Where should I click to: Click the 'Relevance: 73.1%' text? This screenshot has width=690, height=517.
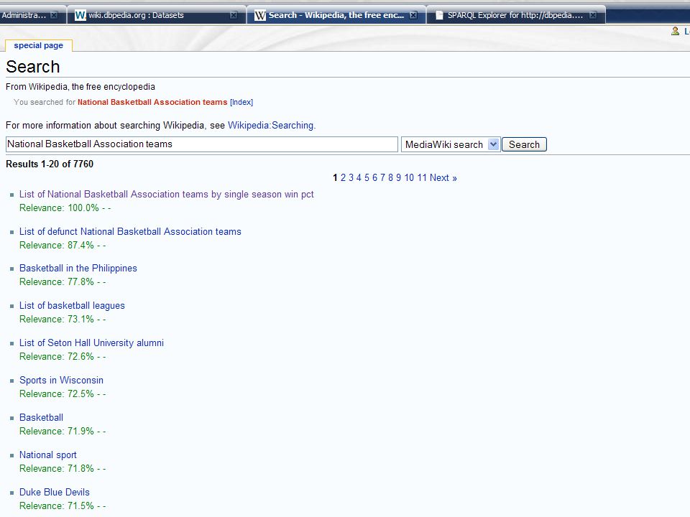[x=57, y=319]
